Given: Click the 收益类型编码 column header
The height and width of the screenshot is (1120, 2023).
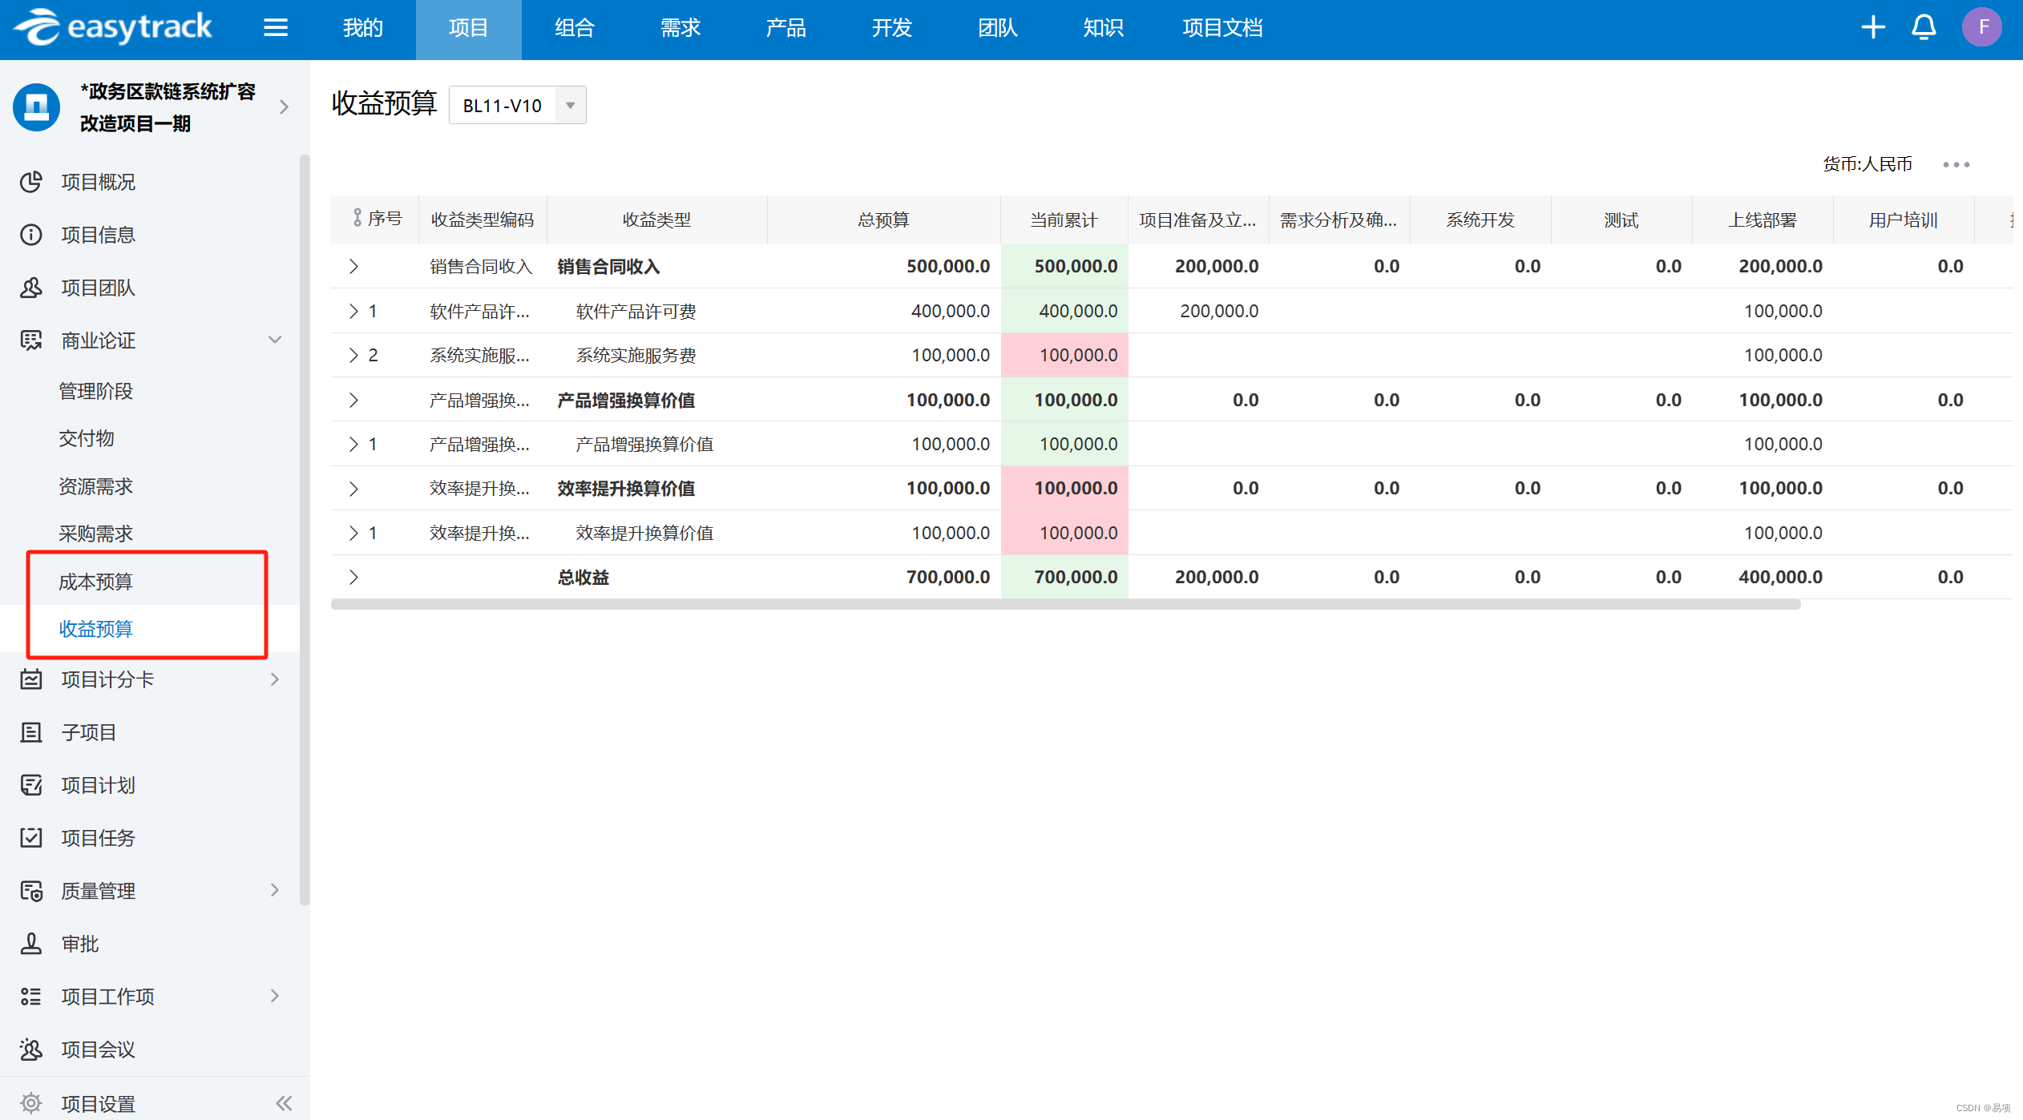Looking at the screenshot, I should tap(482, 220).
